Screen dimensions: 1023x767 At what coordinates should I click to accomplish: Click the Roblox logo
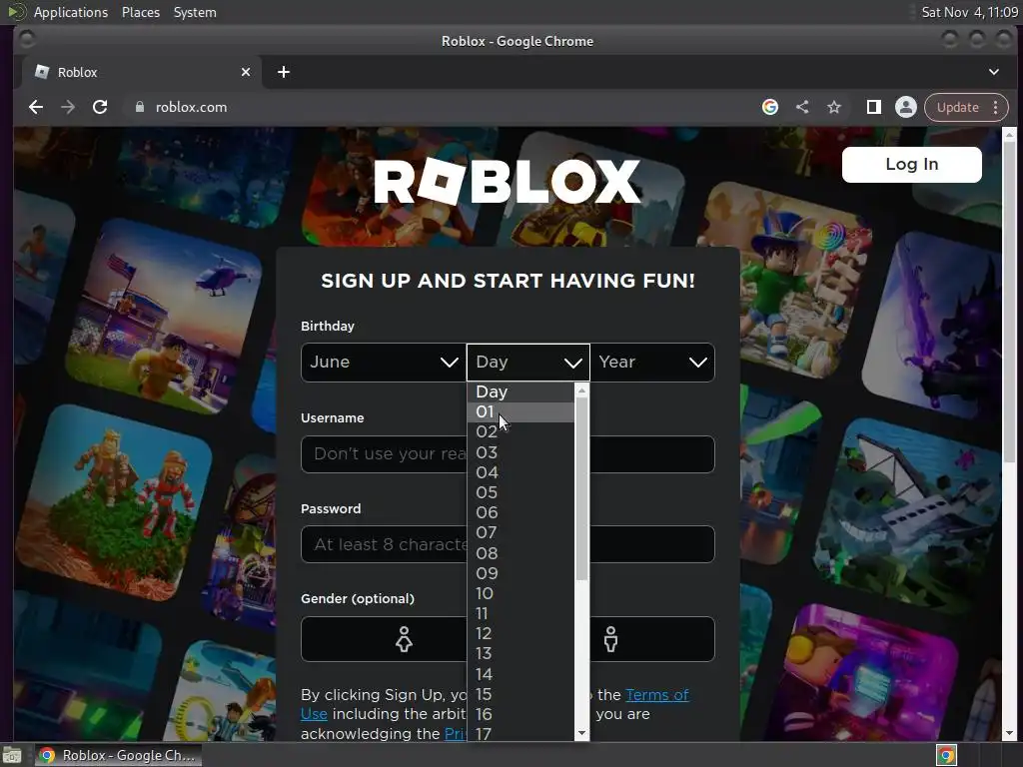[508, 182]
